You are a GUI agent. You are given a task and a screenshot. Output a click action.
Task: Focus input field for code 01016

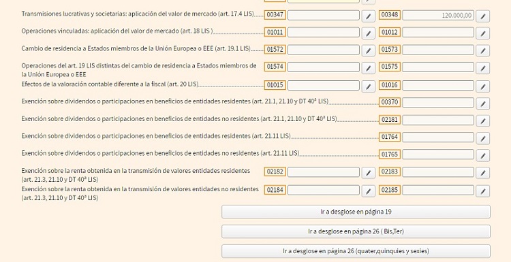pos(438,85)
